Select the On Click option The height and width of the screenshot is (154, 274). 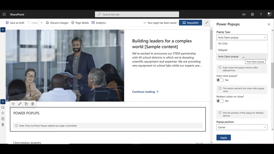click(242, 44)
